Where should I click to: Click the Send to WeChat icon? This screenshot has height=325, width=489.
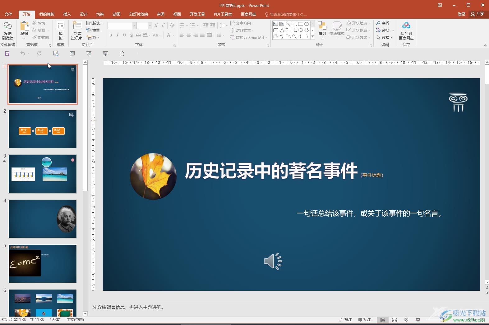tap(8, 26)
